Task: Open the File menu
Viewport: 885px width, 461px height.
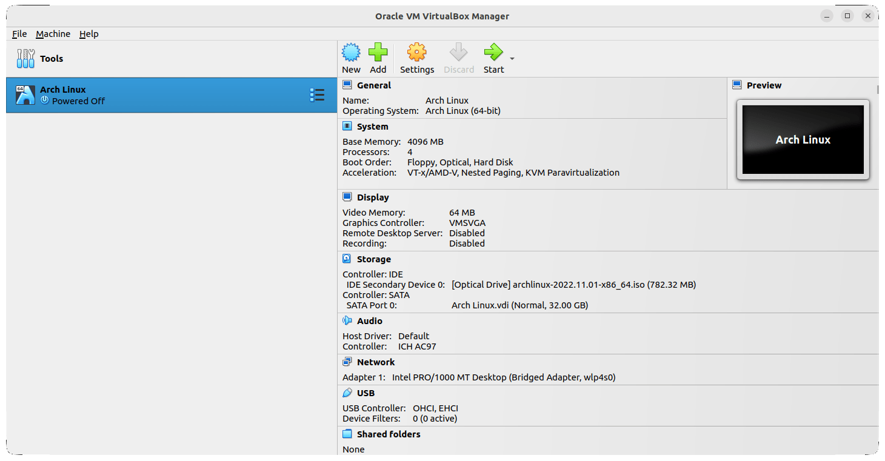Action: [19, 33]
